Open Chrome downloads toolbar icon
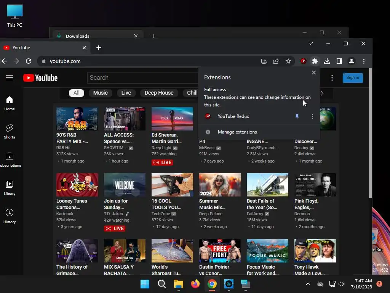This screenshot has height=293, width=390. click(327, 61)
